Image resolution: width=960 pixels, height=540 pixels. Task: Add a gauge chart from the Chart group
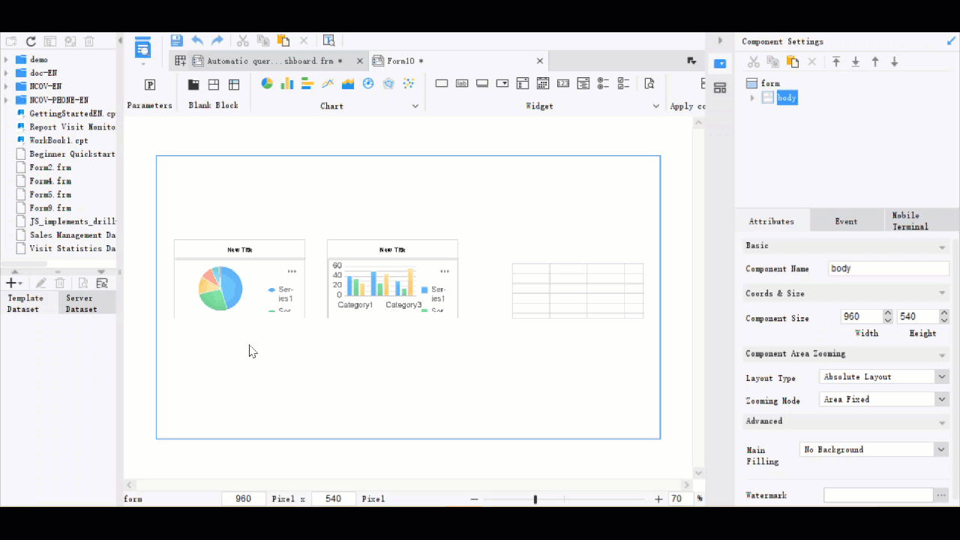[x=368, y=83]
